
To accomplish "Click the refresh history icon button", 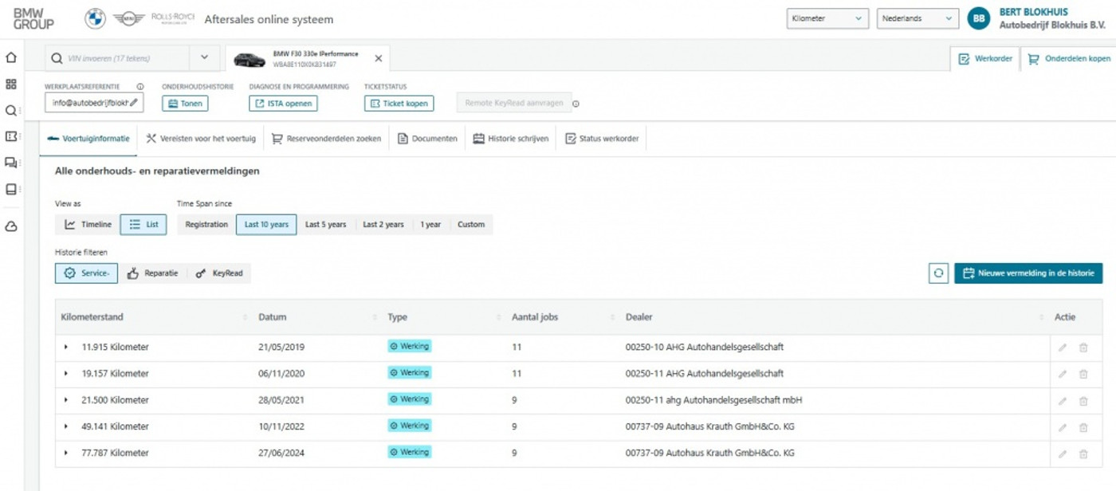I will coord(938,273).
